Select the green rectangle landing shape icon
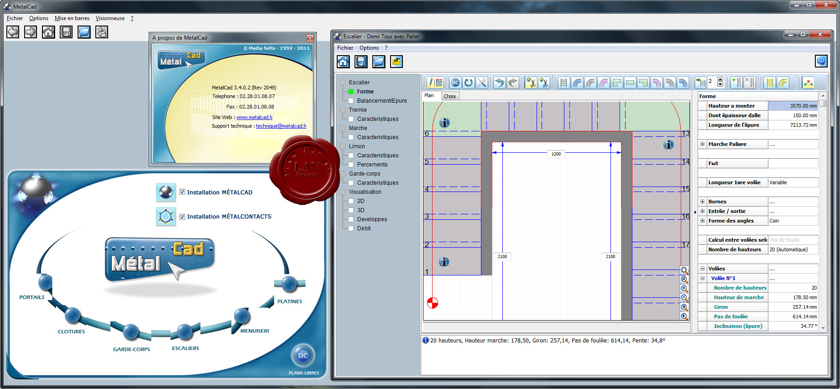Screen dimensions: 840x389 (x=630, y=83)
